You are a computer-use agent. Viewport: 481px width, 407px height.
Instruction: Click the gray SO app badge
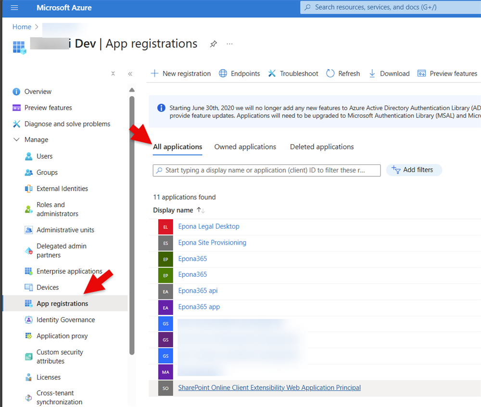point(165,388)
